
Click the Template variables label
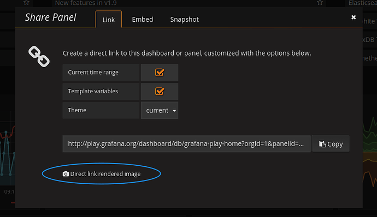coord(93,91)
